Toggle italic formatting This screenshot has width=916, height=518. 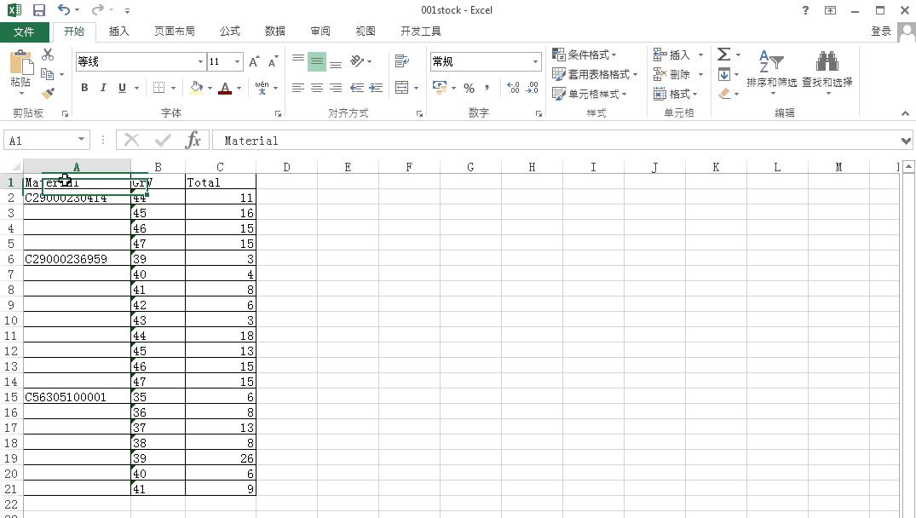pyautogui.click(x=103, y=88)
